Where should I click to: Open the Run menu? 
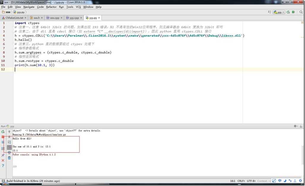click(x=61, y=7)
